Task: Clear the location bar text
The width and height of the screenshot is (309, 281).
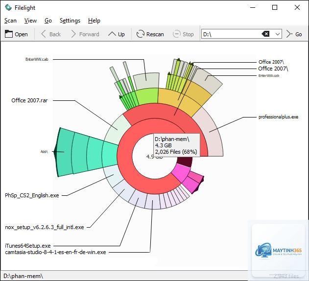Action: [265, 34]
